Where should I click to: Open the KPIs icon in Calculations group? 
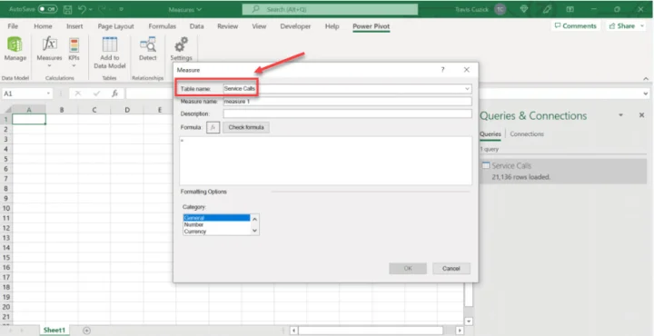(74, 45)
